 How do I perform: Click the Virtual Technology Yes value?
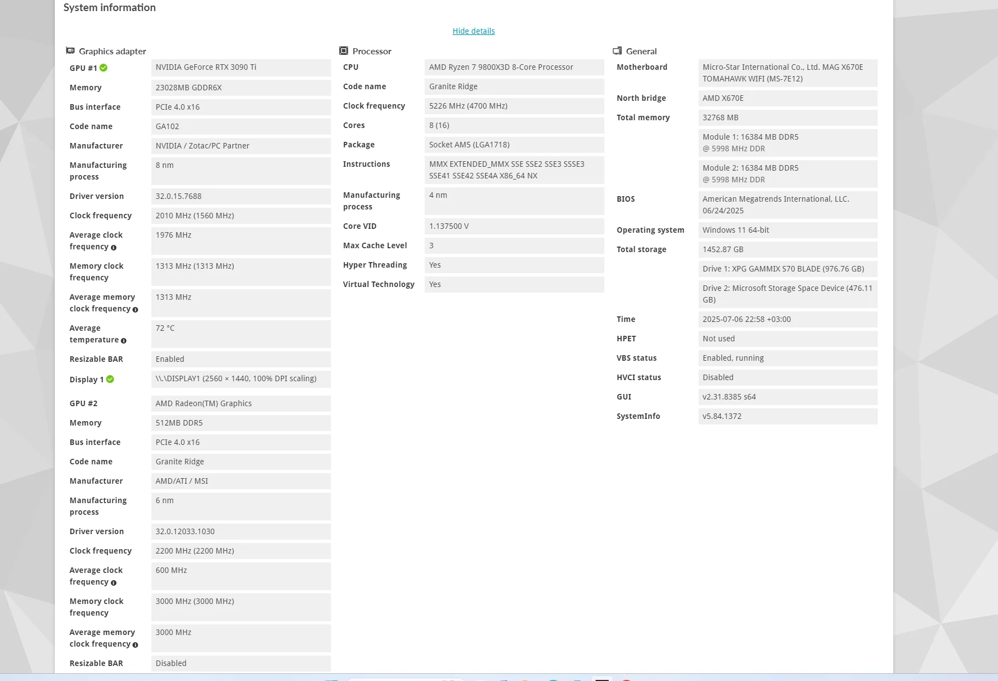point(515,284)
